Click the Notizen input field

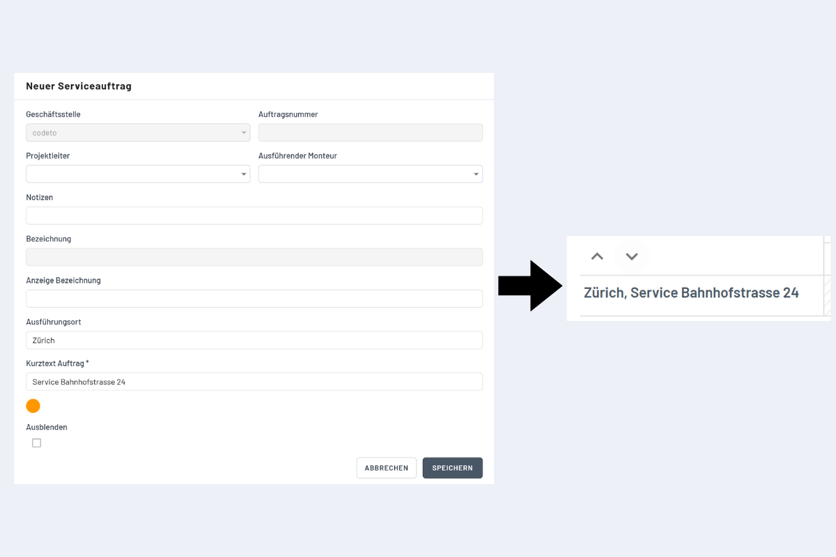pyautogui.click(x=254, y=215)
